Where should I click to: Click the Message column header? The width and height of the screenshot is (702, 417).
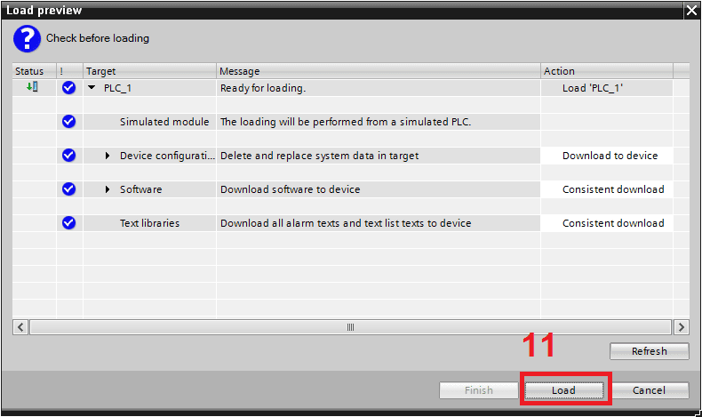379,71
